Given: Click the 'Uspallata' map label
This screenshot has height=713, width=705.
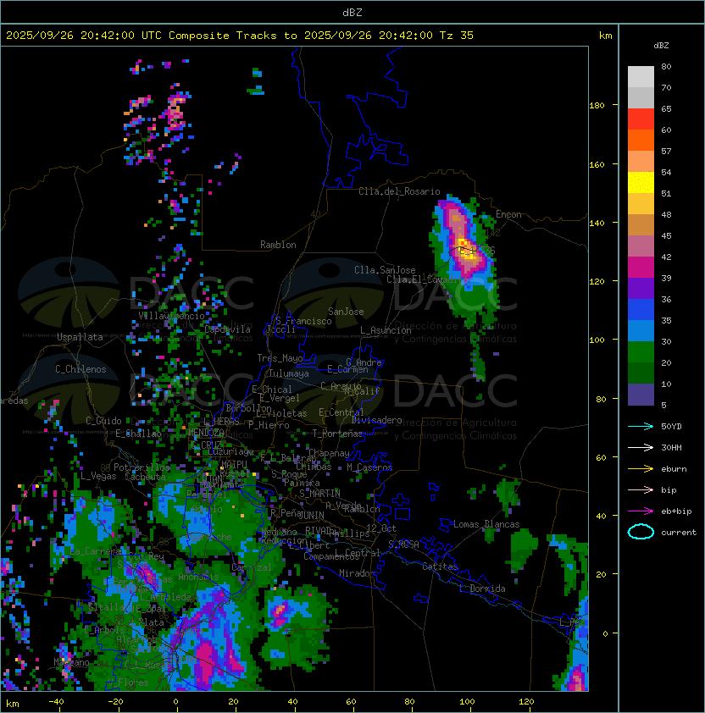Looking at the screenshot, I should point(80,337).
